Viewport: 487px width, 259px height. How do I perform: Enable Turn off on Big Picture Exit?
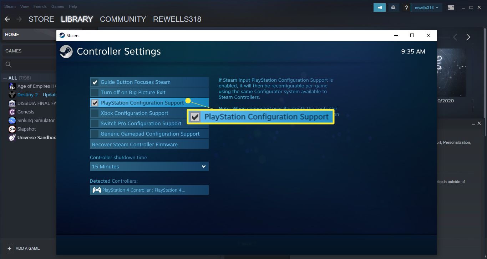point(95,92)
